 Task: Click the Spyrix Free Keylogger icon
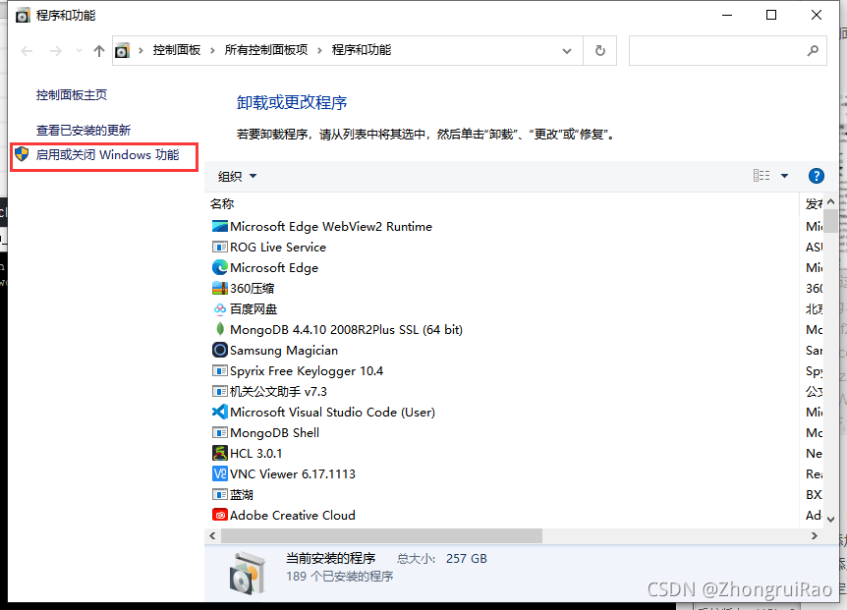pyautogui.click(x=220, y=371)
